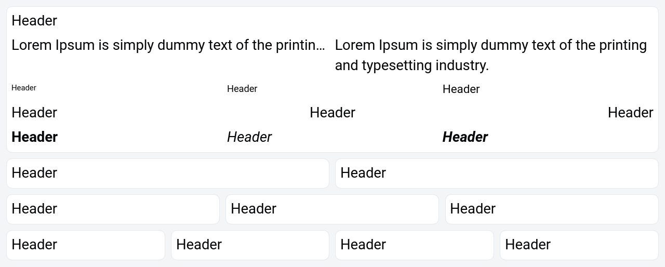Image resolution: width=665 pixels, height=267 pixels.
Task: Select the smallest-font Header text
Action: [x=24, y=88]
